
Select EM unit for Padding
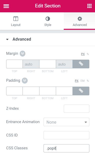[x=82, y=81]
